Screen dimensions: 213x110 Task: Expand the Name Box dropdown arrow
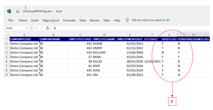[x=26, y=28]
